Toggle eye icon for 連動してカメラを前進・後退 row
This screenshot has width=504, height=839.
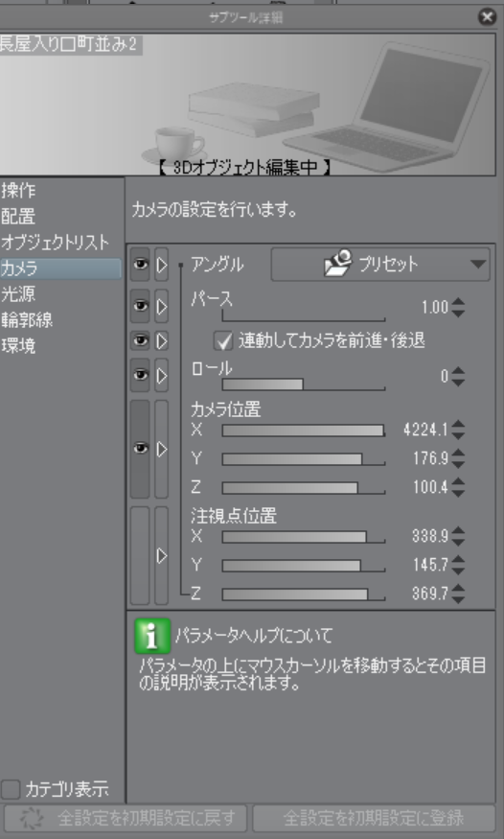(140, 340)
